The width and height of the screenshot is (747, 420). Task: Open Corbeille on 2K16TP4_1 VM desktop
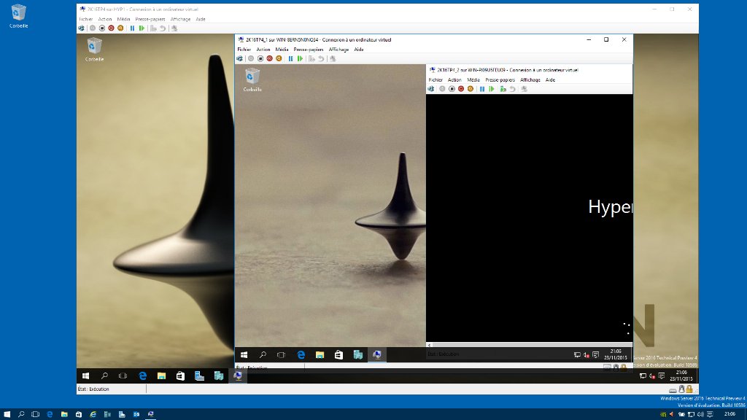252,79
